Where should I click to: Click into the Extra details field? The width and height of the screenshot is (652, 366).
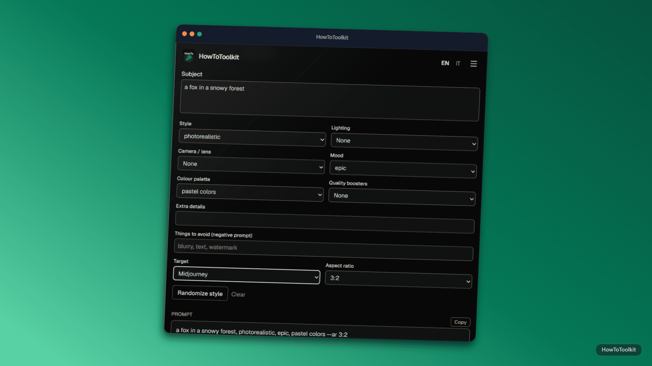click(x=325, y=222)
